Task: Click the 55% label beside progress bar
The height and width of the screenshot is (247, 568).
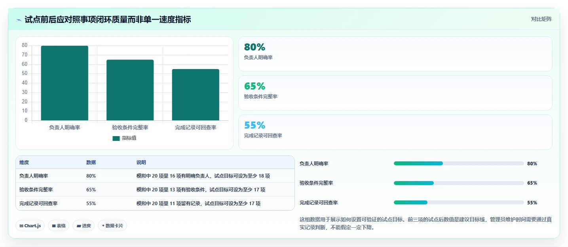Action: (x=532, y=202)
